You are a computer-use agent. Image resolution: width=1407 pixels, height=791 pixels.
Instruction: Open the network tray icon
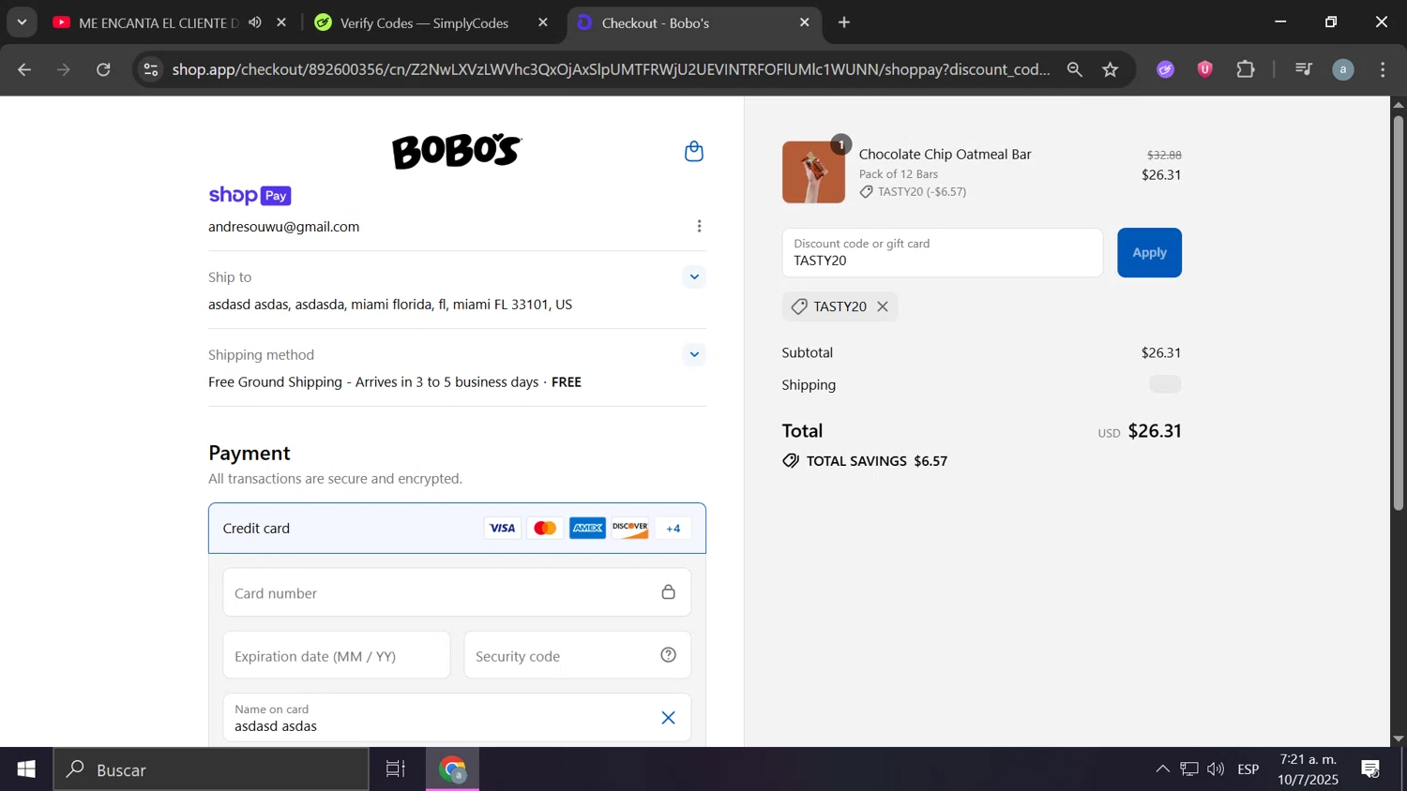click(1189, 769)
